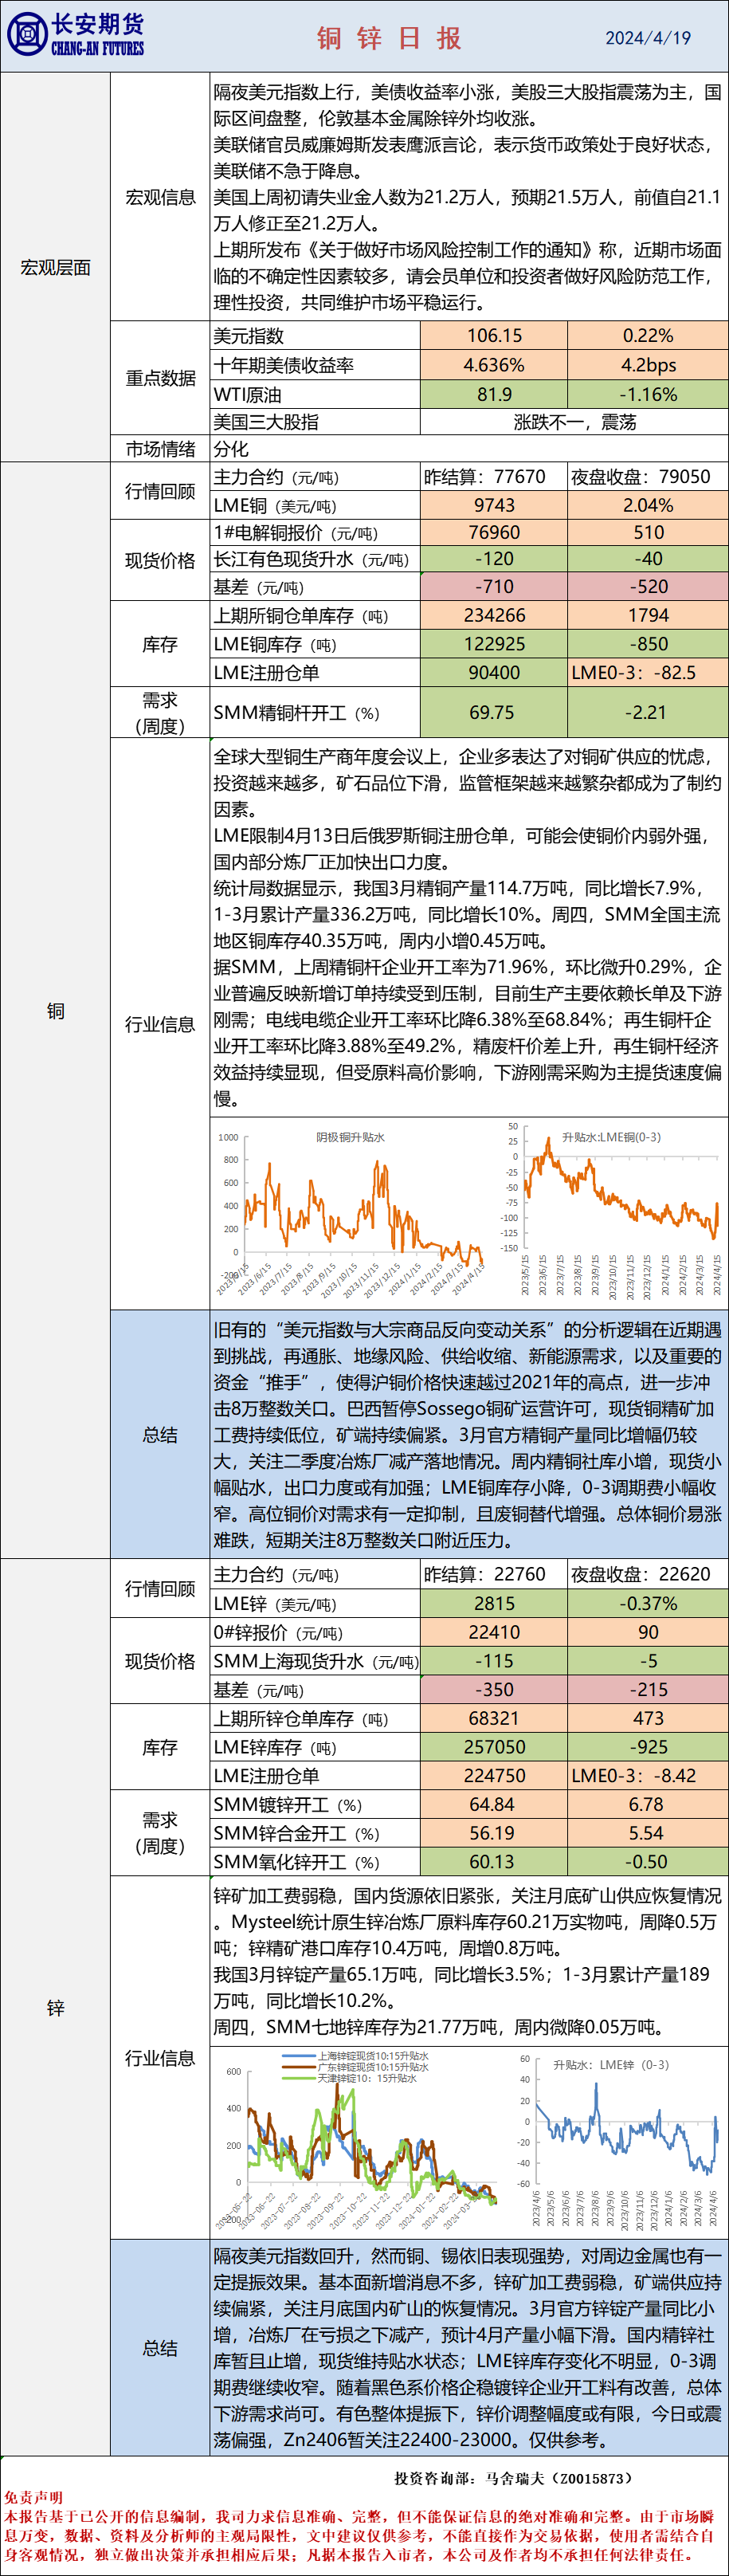Click the 涨跌不一，震荡 cell
729x2576 pixels.
tap(574, 422)
